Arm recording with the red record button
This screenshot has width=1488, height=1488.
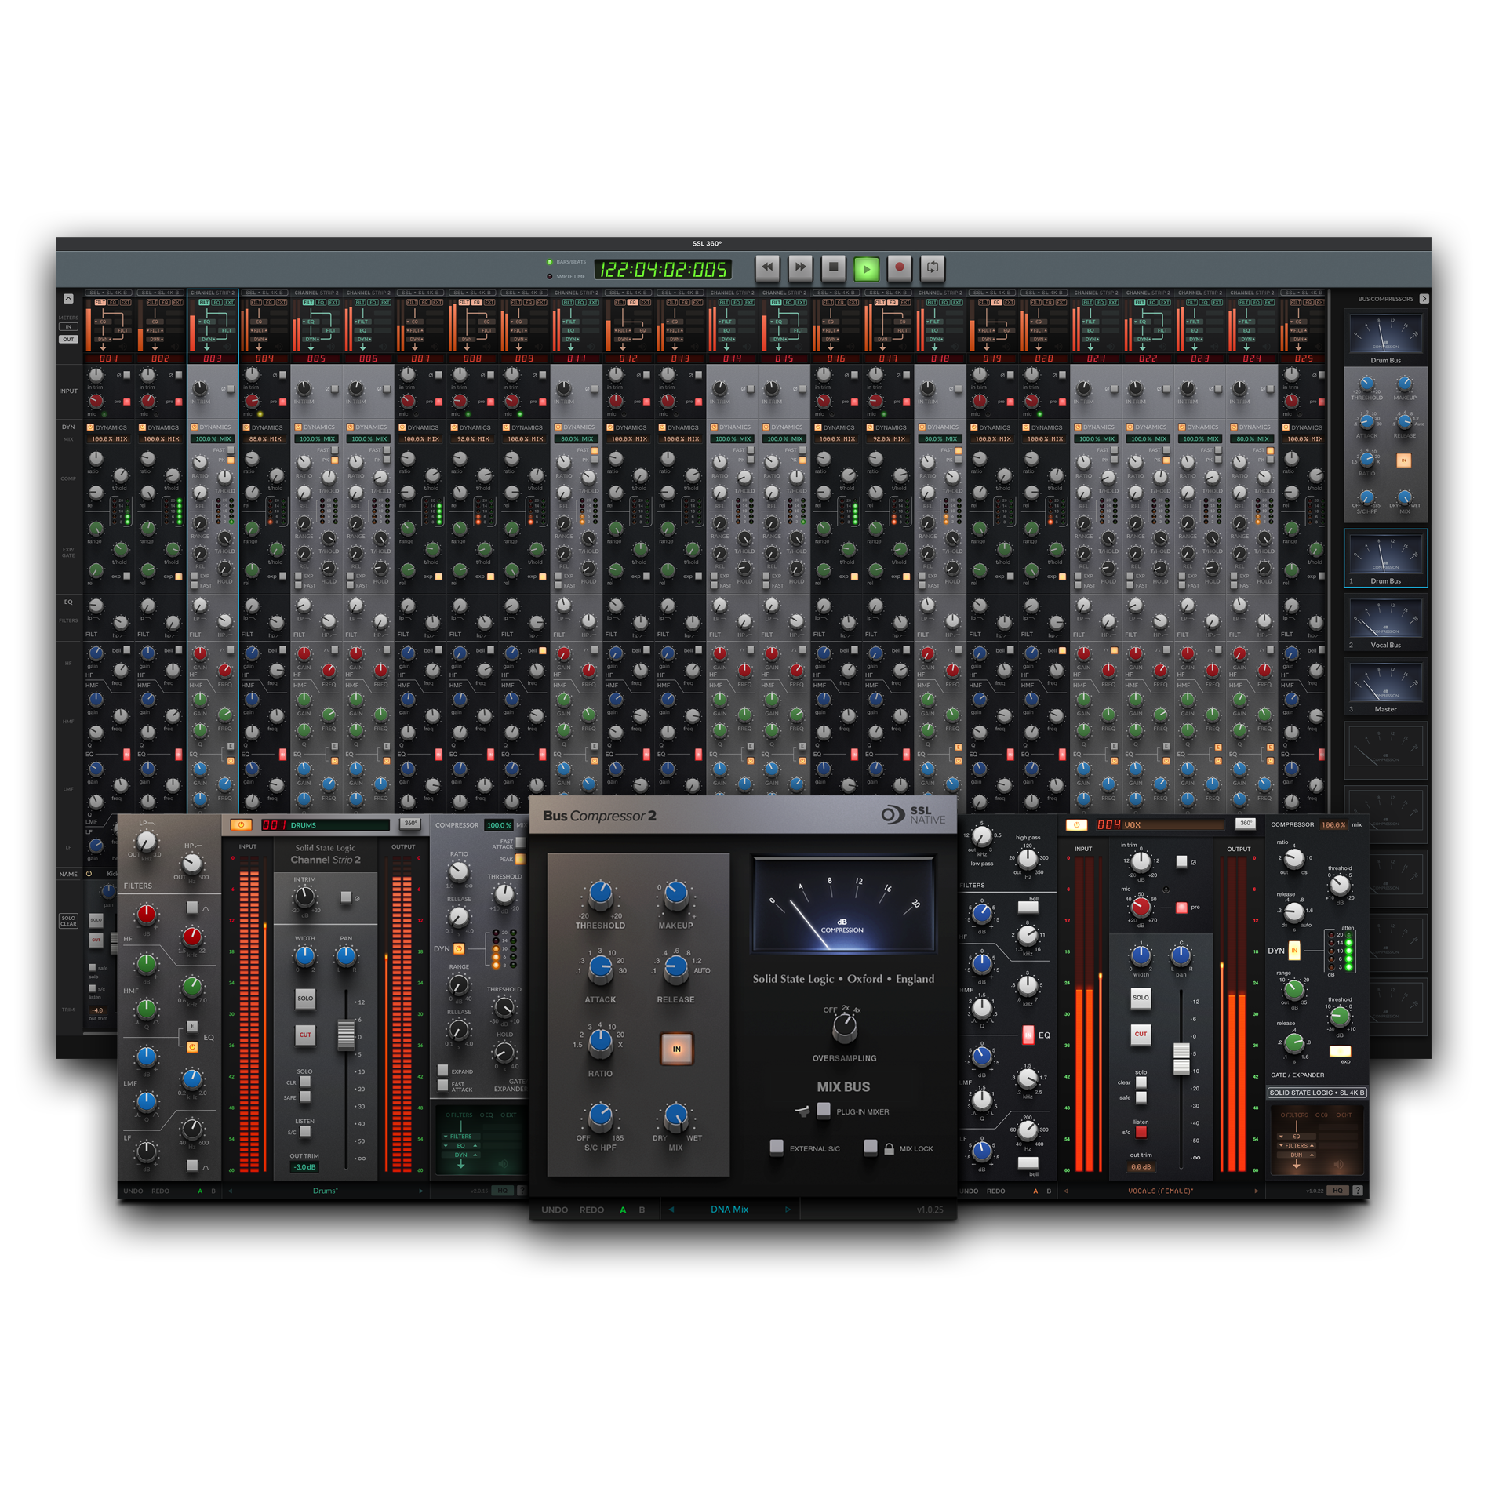tap(899, 267)
